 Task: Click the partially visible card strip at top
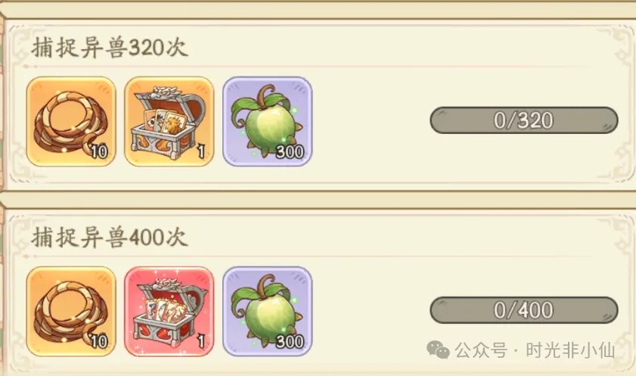(x=318, y=9)
